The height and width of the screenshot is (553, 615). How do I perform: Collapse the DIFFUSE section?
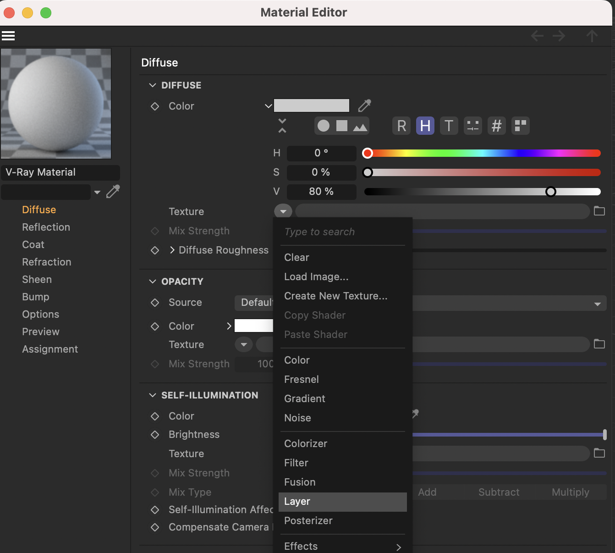(x=153, y=85)
